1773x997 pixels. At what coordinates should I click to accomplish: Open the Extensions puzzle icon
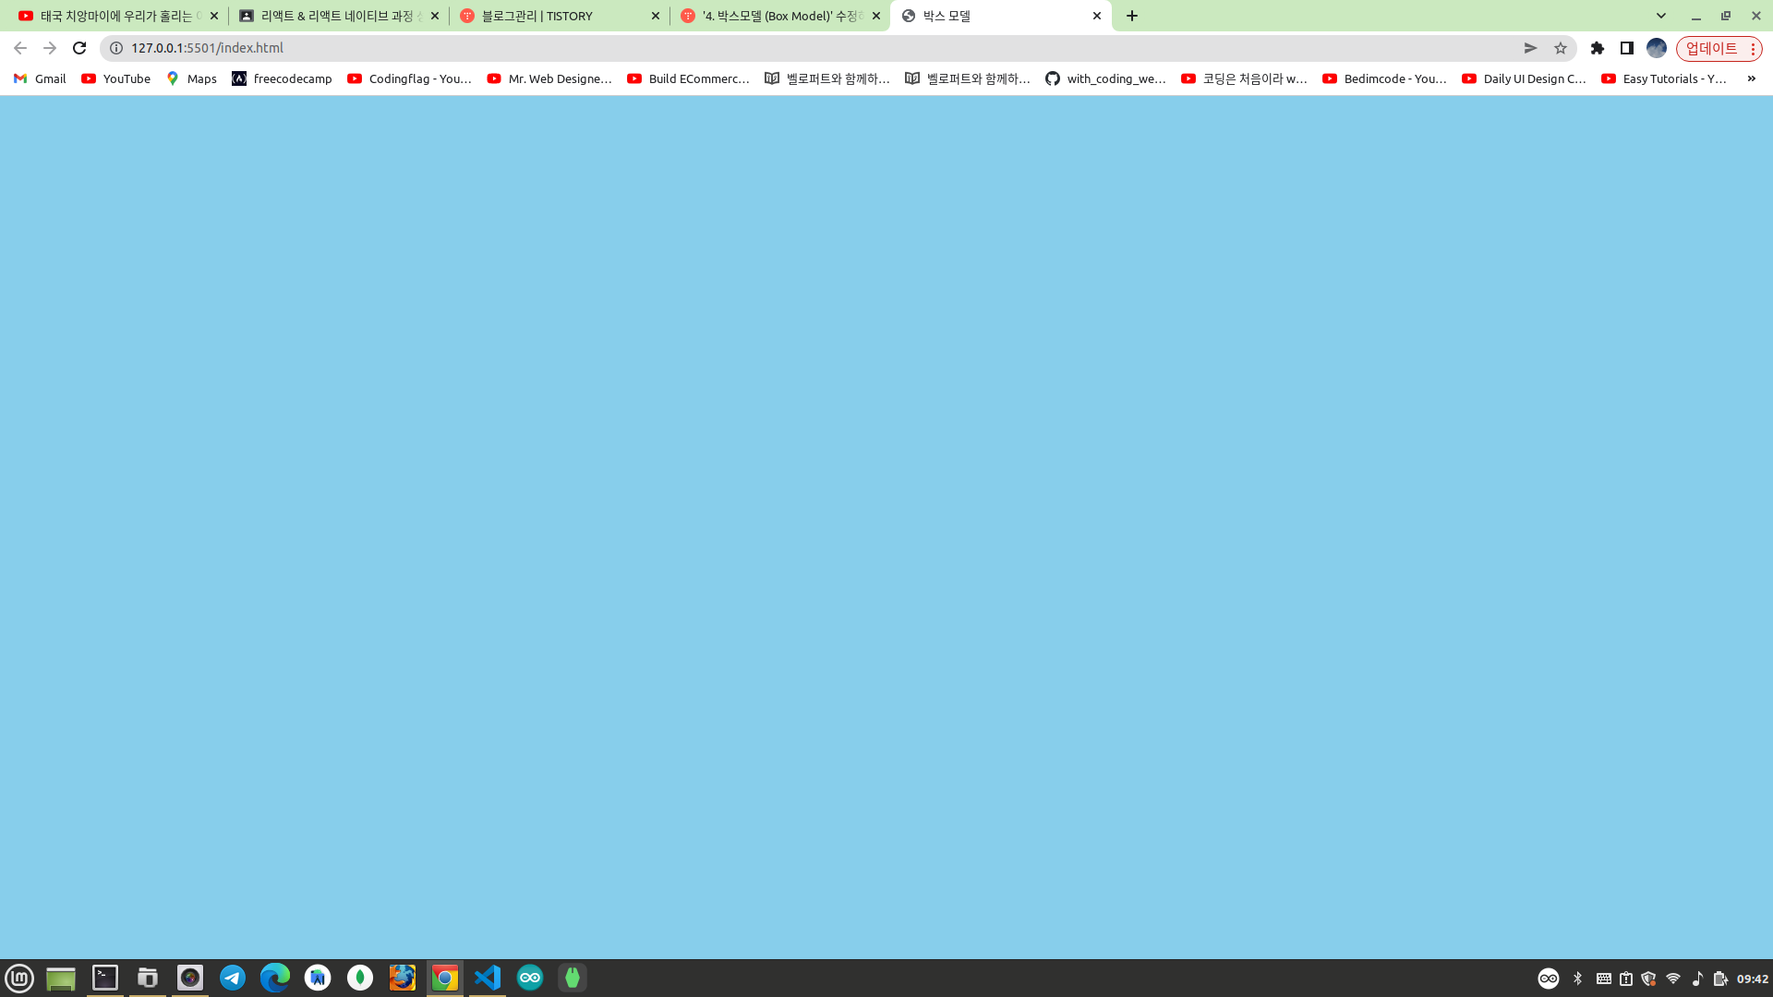click(x=1598, y=48)
